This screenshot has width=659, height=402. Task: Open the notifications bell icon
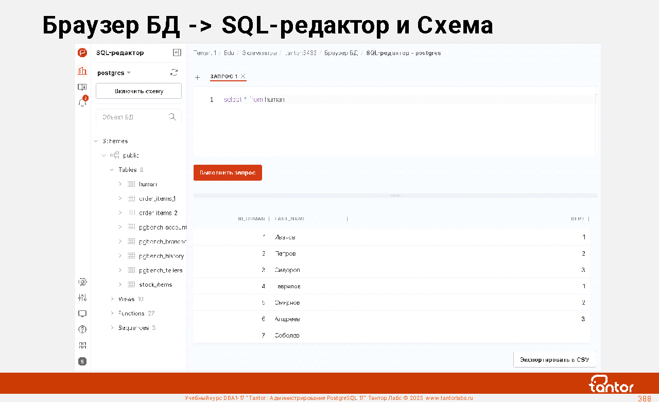pyautogui.click(x=82, y=102)
